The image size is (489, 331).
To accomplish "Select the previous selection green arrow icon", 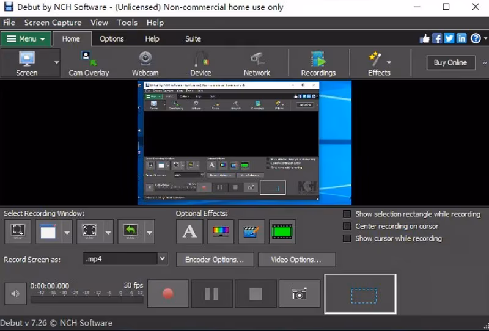I will point(130,231).
